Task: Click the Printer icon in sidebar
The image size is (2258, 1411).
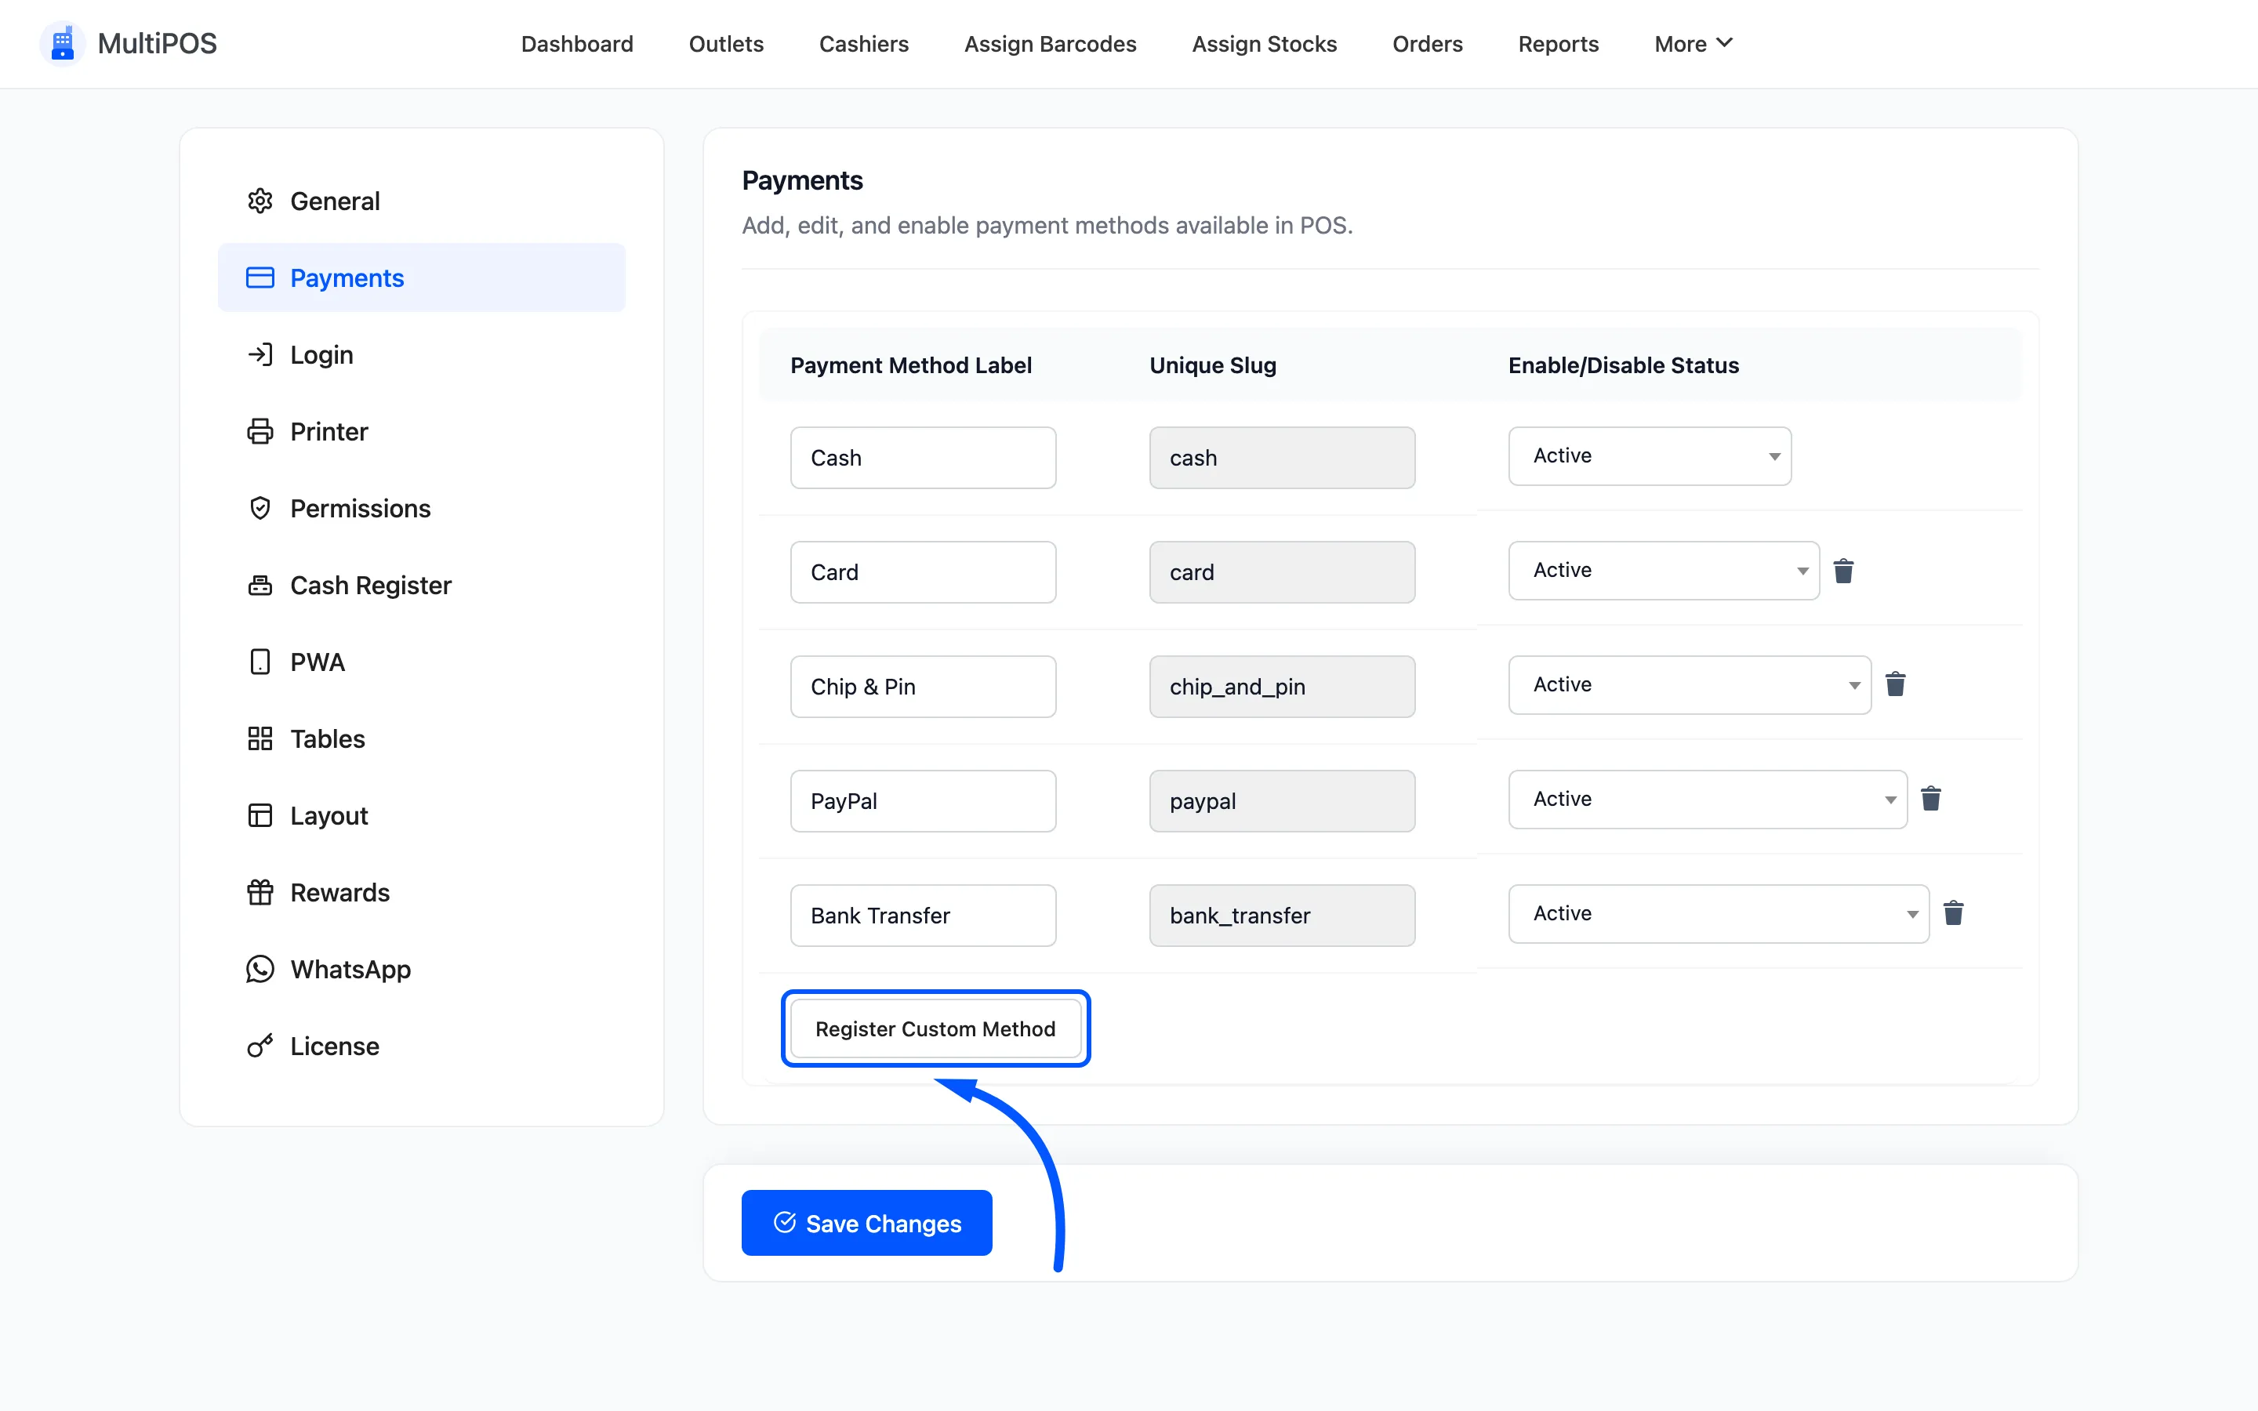Action: click(260, 431)
